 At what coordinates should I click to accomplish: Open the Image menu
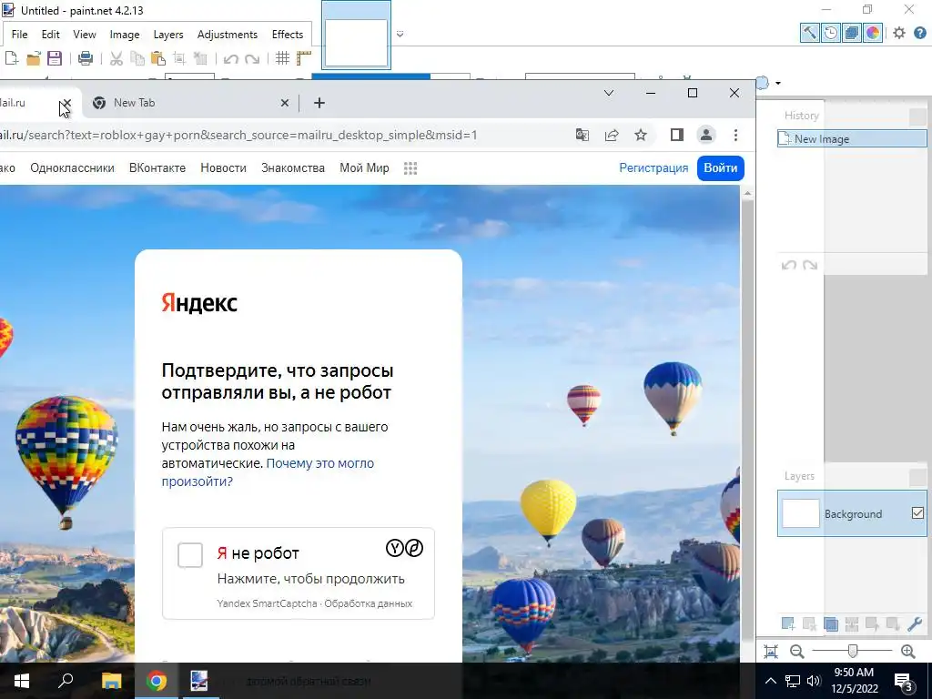pyautogui.click(x=125, y=35)
